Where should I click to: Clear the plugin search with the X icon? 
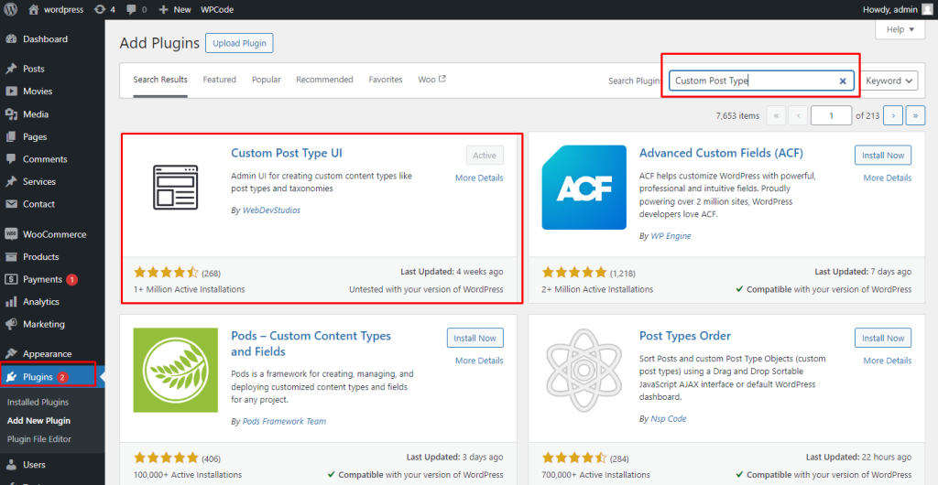click(x=843, y=81)
